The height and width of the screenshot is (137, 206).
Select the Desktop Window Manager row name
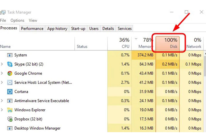coord(37,128)
